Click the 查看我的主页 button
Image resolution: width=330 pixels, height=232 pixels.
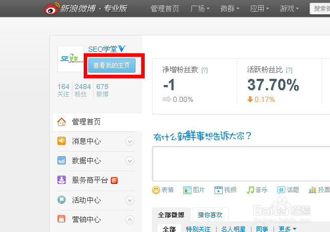(x=111, y=66)
